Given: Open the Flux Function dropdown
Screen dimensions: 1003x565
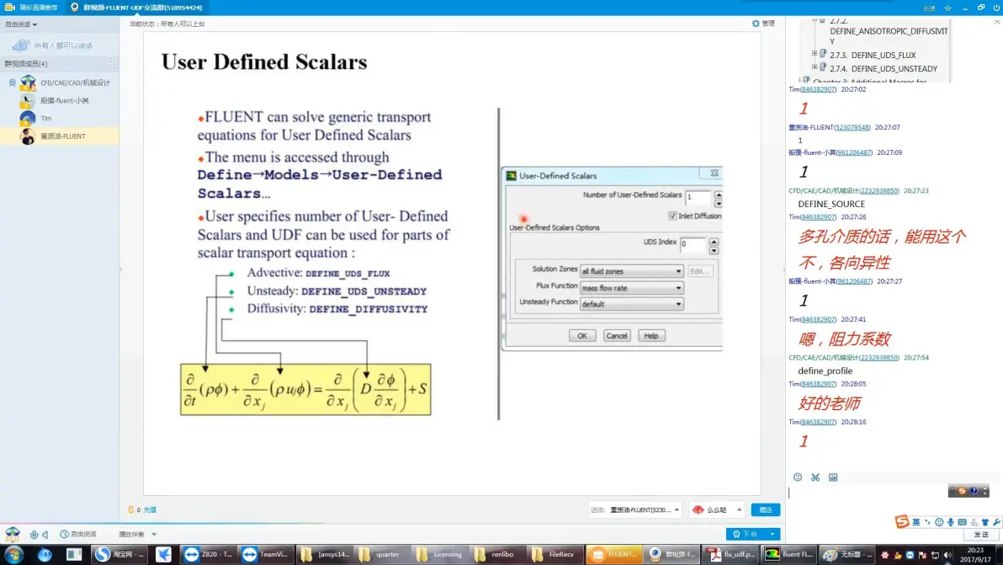Looking at the screenshot, I should [x=631, y=288].
